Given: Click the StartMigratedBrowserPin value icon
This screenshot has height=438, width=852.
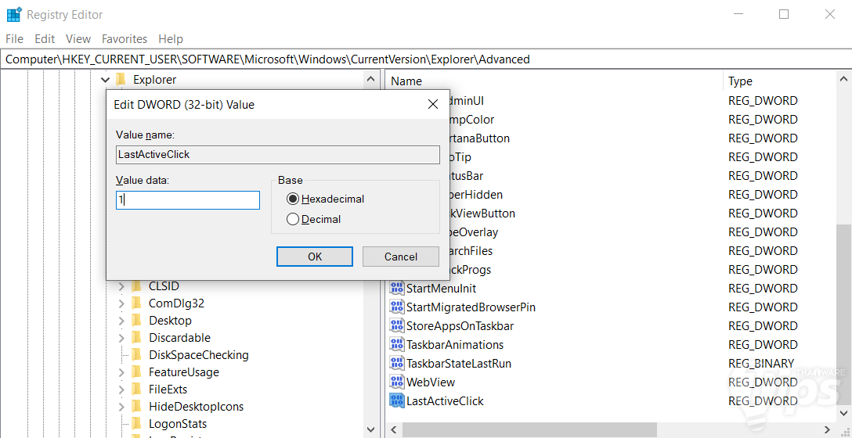Looking at the screenshot, I should 397,307.
